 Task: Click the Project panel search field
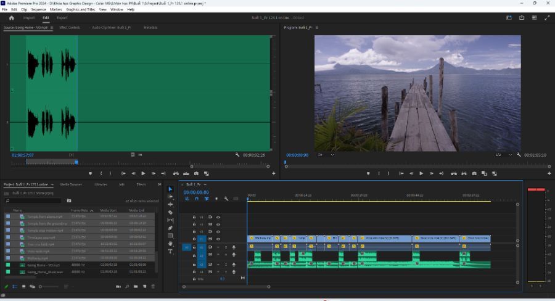pyautogui.click(x=34, y=201)
